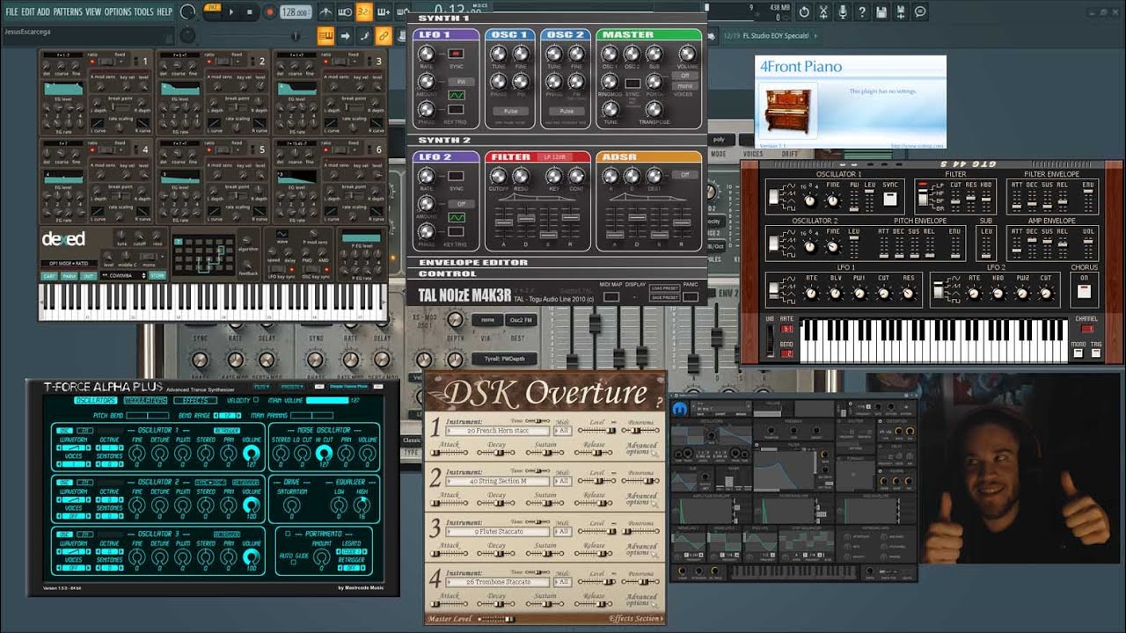Open the help question mark icon

[x=862, y=12]
